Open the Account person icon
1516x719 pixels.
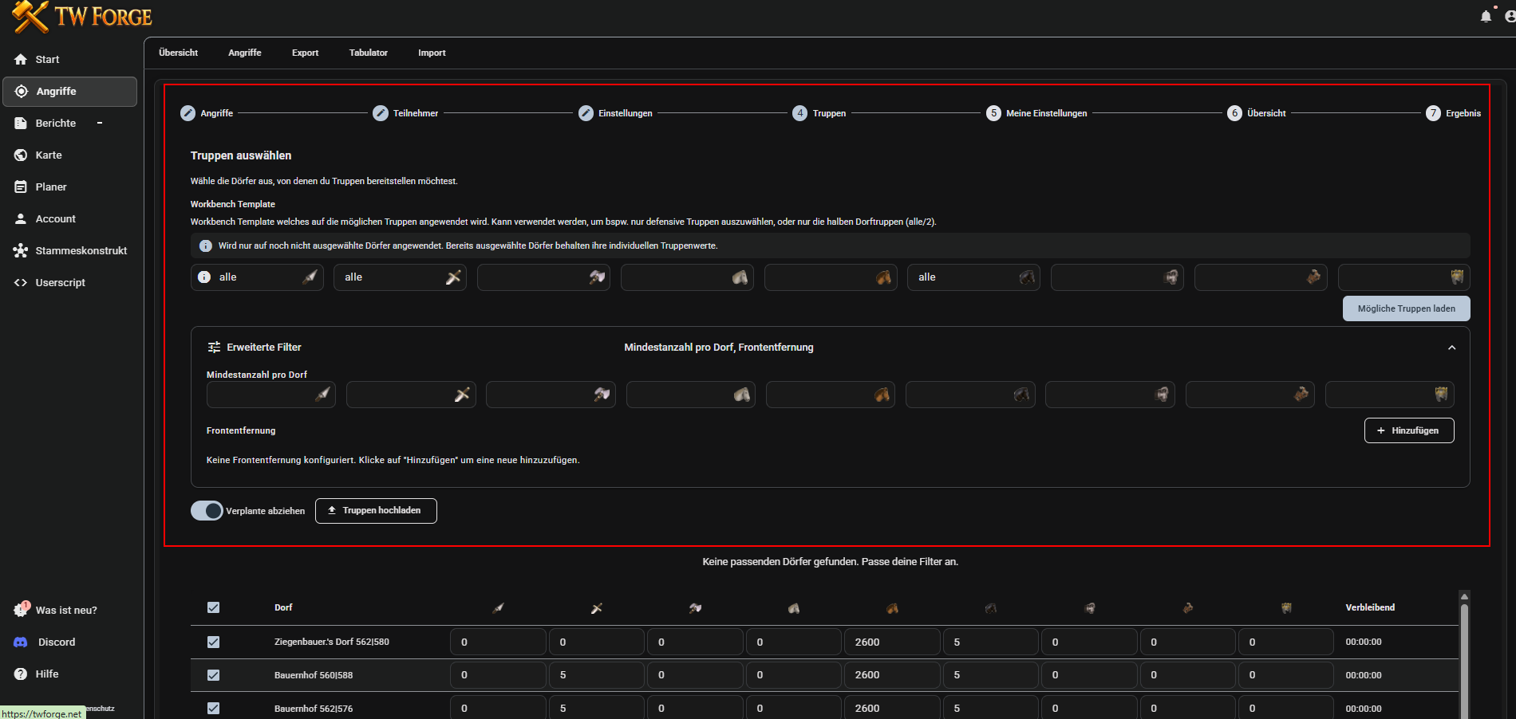pyautogui.click(x=21, y=219)
